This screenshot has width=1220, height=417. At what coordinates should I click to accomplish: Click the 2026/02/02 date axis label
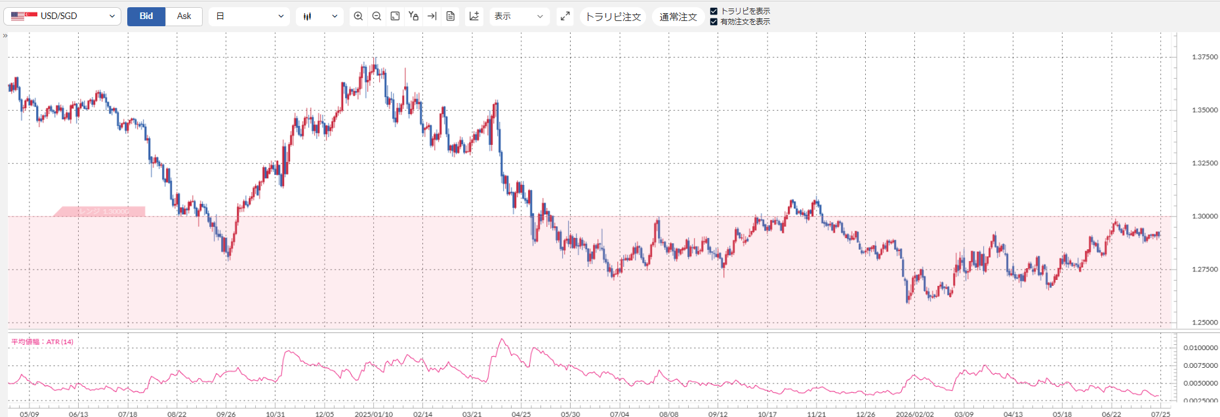tap(914, 414)
